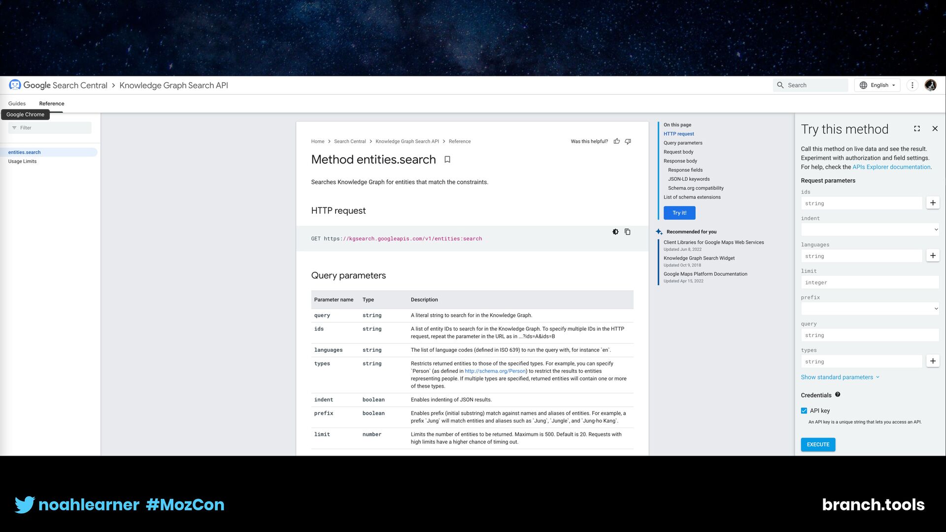Expand Show standard parameters

click(840, 377)
